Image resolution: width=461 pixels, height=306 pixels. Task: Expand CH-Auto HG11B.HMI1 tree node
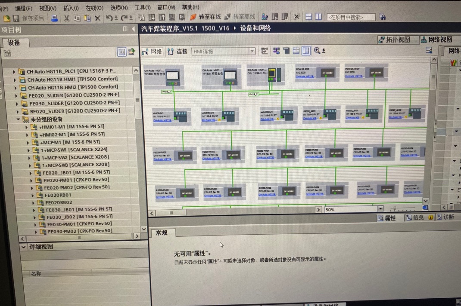pos(15,80)
